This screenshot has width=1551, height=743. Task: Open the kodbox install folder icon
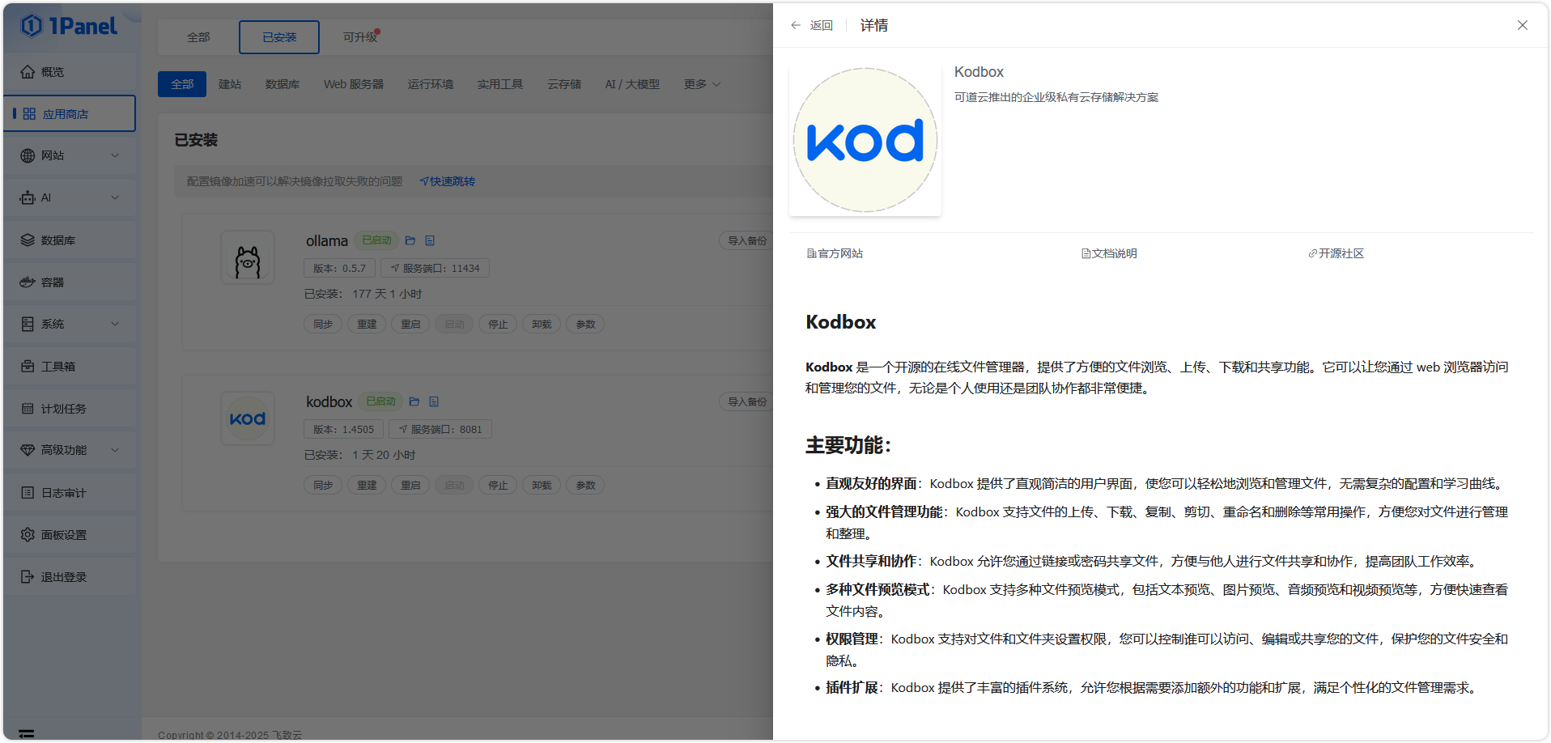(414, 401)
